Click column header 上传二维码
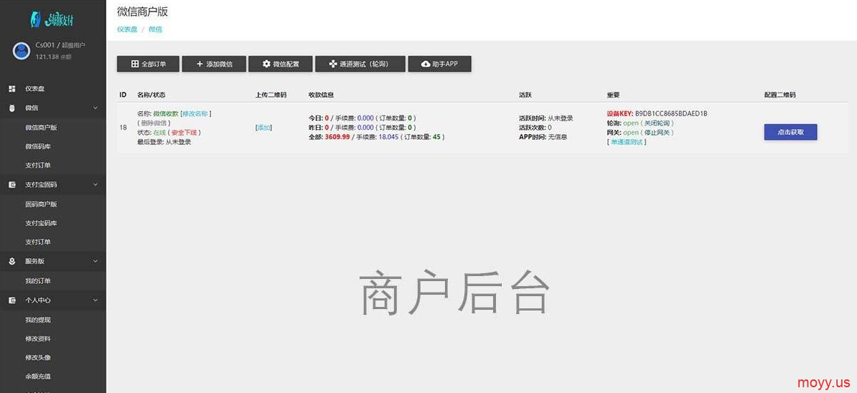857x393 pixels. [x=271, y=95]
